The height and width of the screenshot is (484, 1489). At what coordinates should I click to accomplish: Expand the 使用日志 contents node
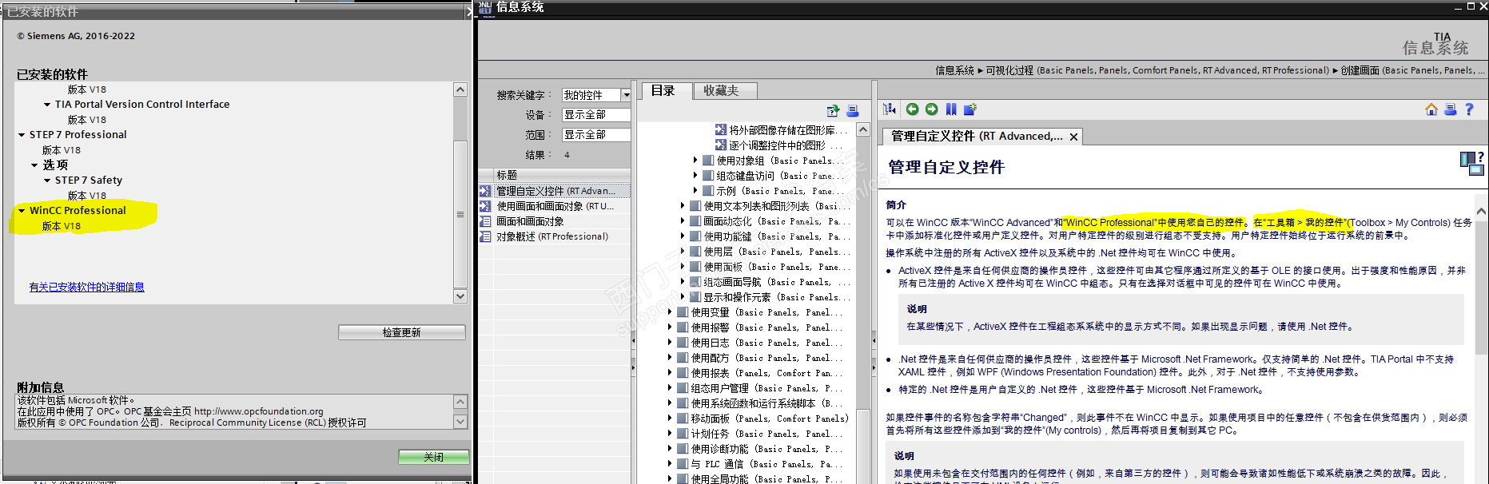click(x=670, y=343)
